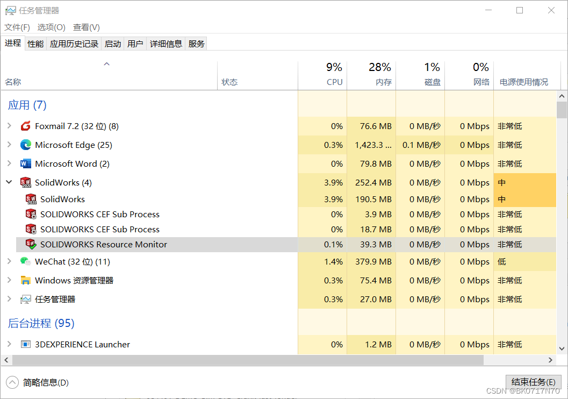Switch to the 性能 tab
Screen dimensions: 568x399
(x=35, y=44)
